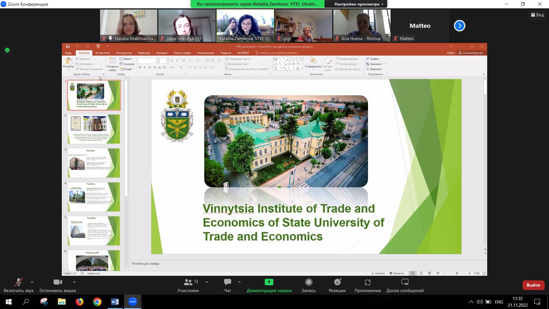Open the Конструктор ribbon tab
The width and height of the screenshot is (549, 309).
[x=124, y=53]
